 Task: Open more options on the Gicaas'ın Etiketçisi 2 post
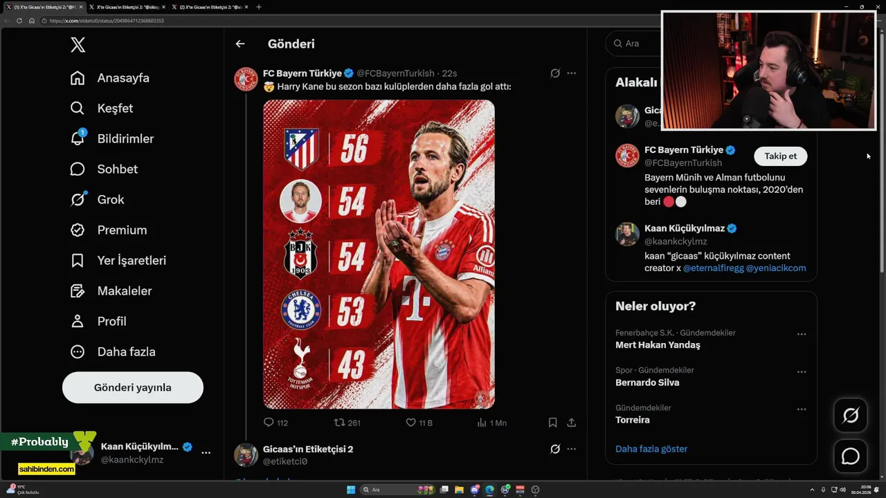571,449
